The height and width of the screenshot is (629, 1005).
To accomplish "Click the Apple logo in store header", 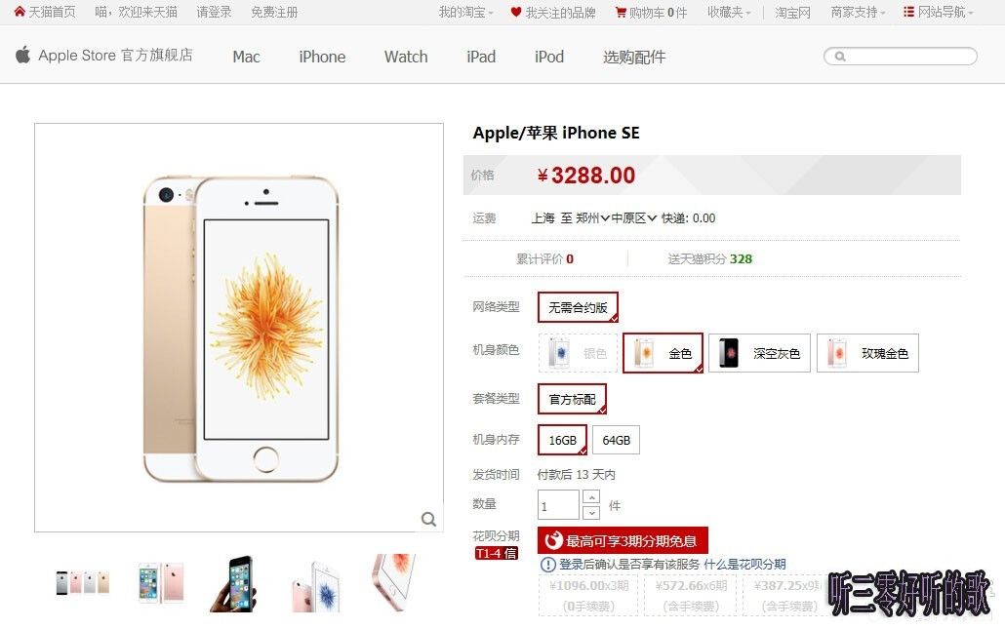I will 23,55.
